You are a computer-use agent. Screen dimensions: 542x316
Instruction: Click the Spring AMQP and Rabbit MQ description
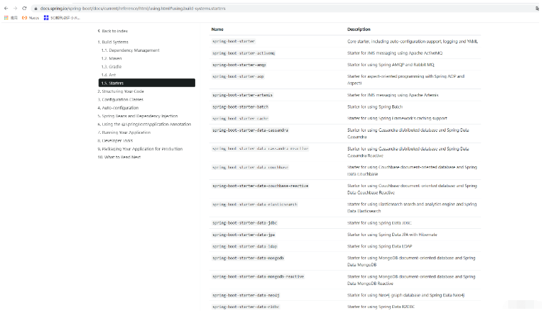[x=391, y=65]
